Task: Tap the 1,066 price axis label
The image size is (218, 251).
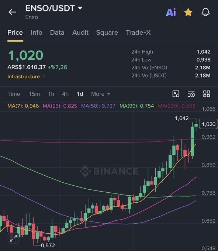Action: [x=208, y=109]
